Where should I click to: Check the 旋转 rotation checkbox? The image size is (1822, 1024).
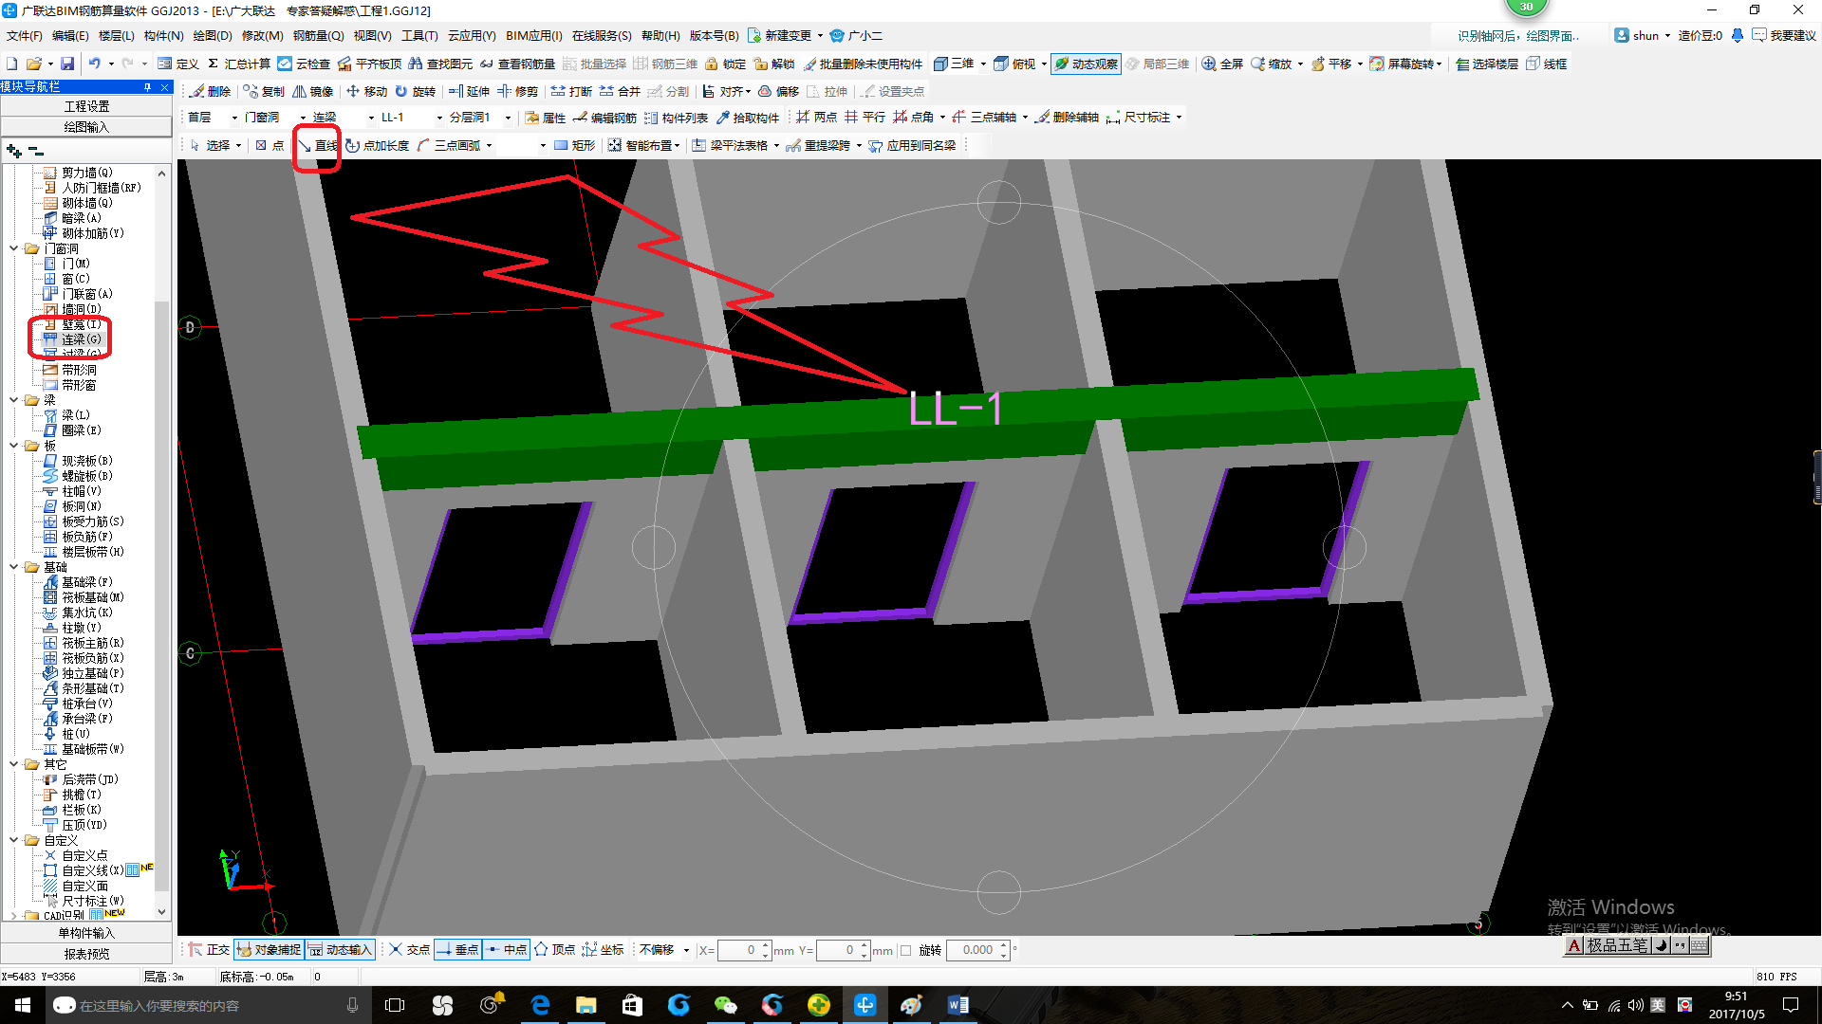[905, 950]
